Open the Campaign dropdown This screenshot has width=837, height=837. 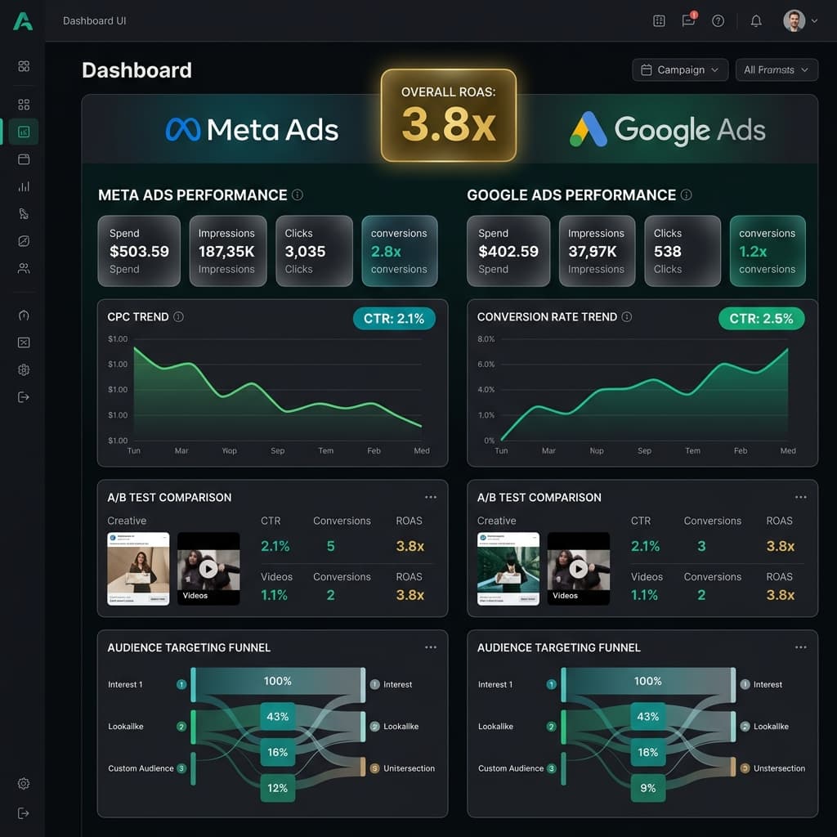[x=679, y=70]
